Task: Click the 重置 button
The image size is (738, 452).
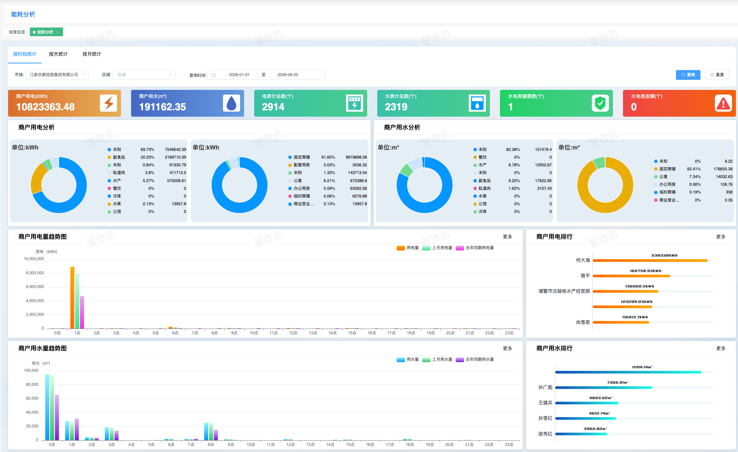Action: [717, 75]
